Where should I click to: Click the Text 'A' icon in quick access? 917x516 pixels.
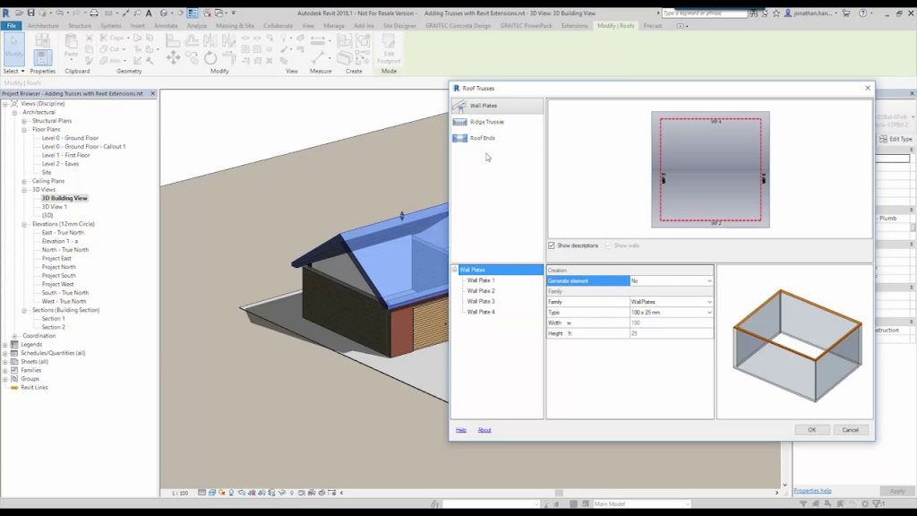(149, 13)
